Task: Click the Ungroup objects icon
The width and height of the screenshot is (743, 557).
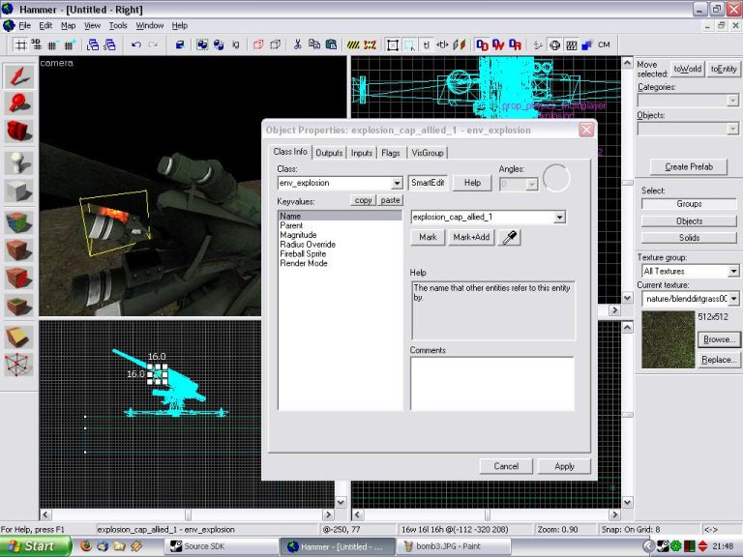Action: pos(219,45)
